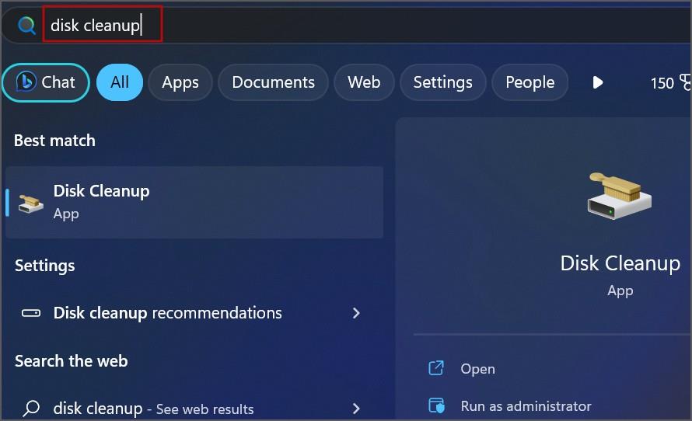Screen dimensions: 692x421
Task: Expand Disk cleanup recommendations chevron
Action: tap(356, 313)
